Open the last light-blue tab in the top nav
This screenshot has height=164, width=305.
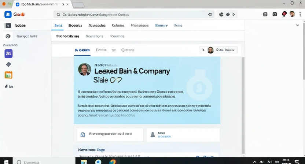tap(178, 26)
